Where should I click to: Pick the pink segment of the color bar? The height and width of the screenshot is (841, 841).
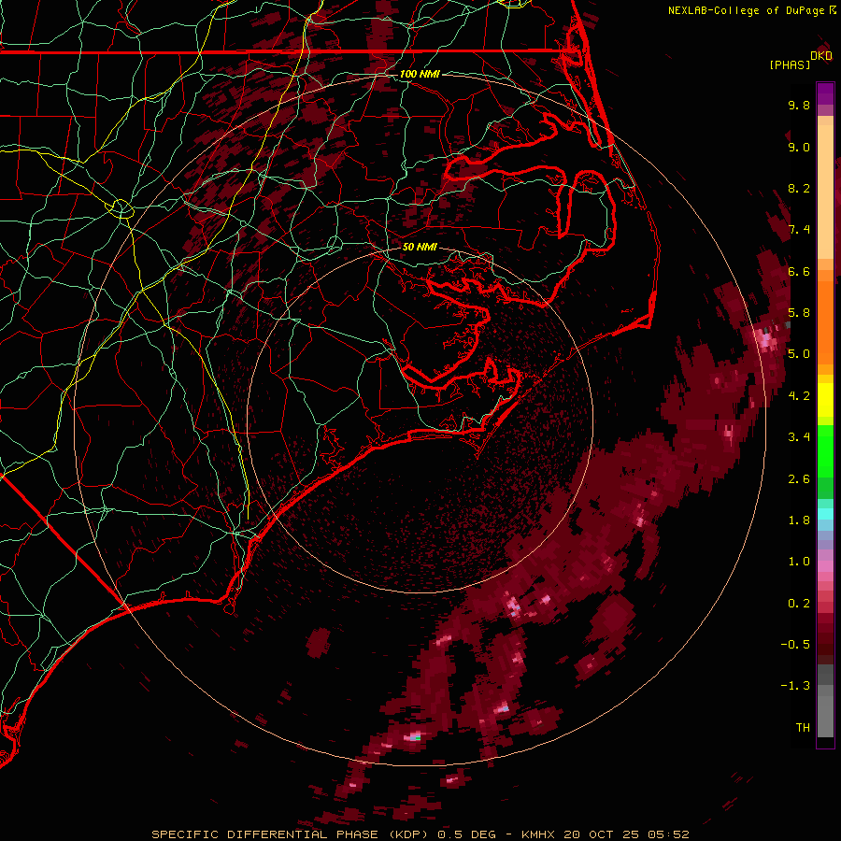pos(825,566)
